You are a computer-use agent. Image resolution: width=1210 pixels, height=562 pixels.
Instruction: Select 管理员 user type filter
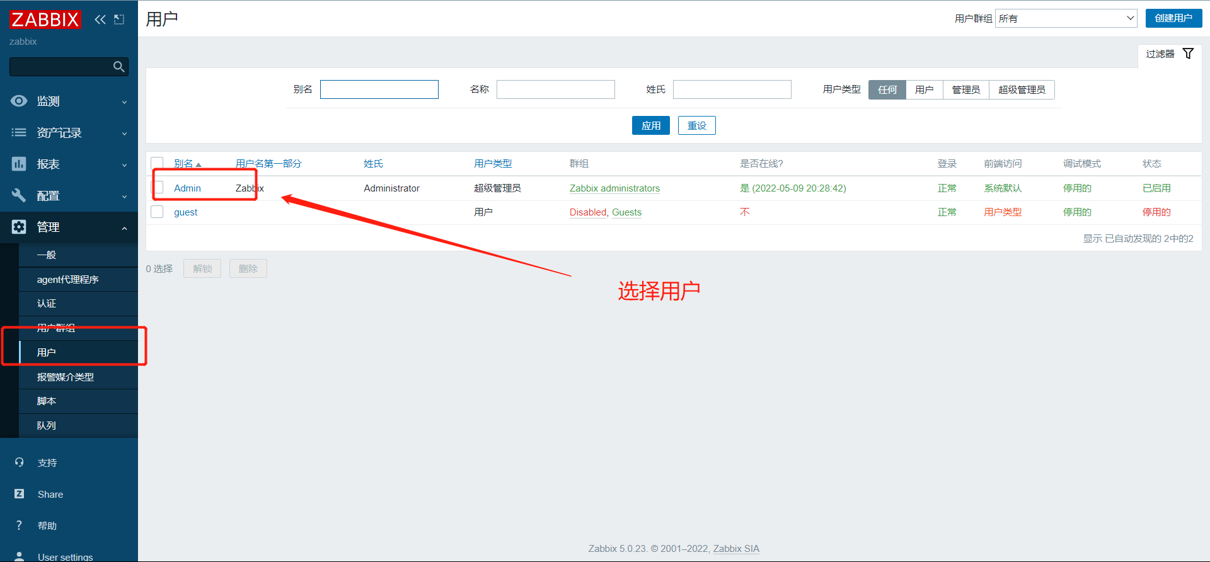coord(966,89)
